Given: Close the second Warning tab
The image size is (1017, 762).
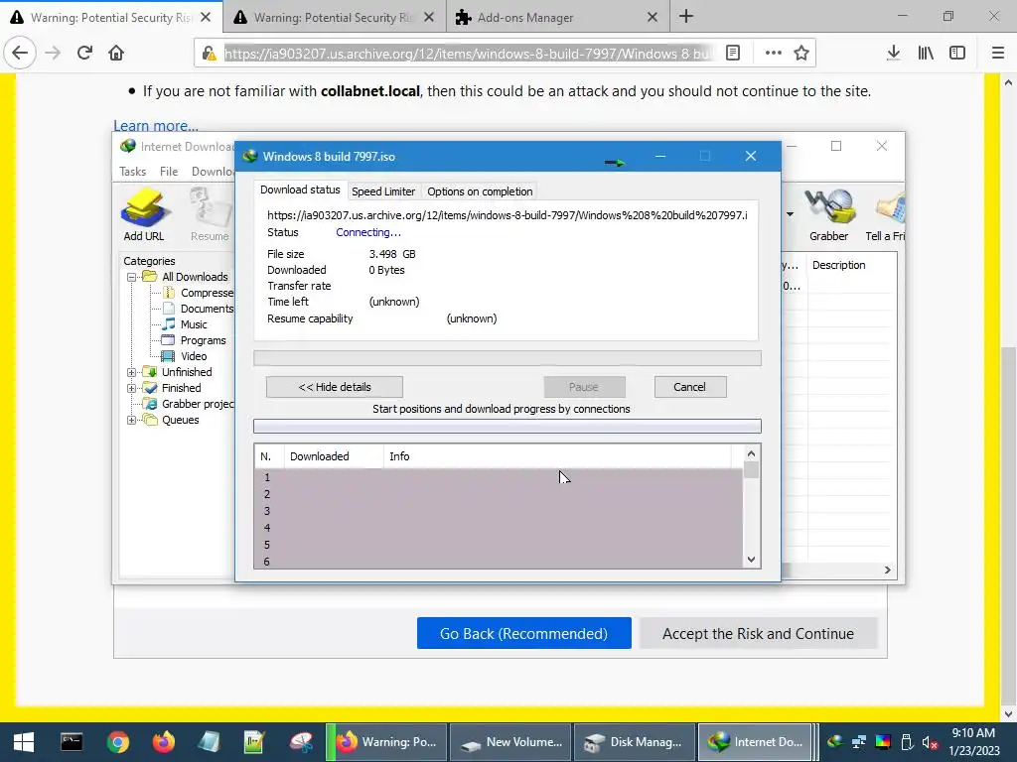Looking at the screenshot, I should tap(429, 18).
